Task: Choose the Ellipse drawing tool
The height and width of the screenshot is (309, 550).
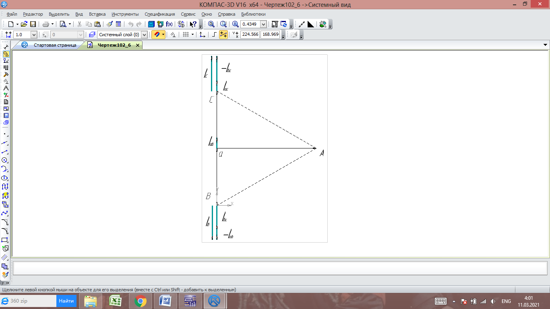Action: (x=5, y=178)
